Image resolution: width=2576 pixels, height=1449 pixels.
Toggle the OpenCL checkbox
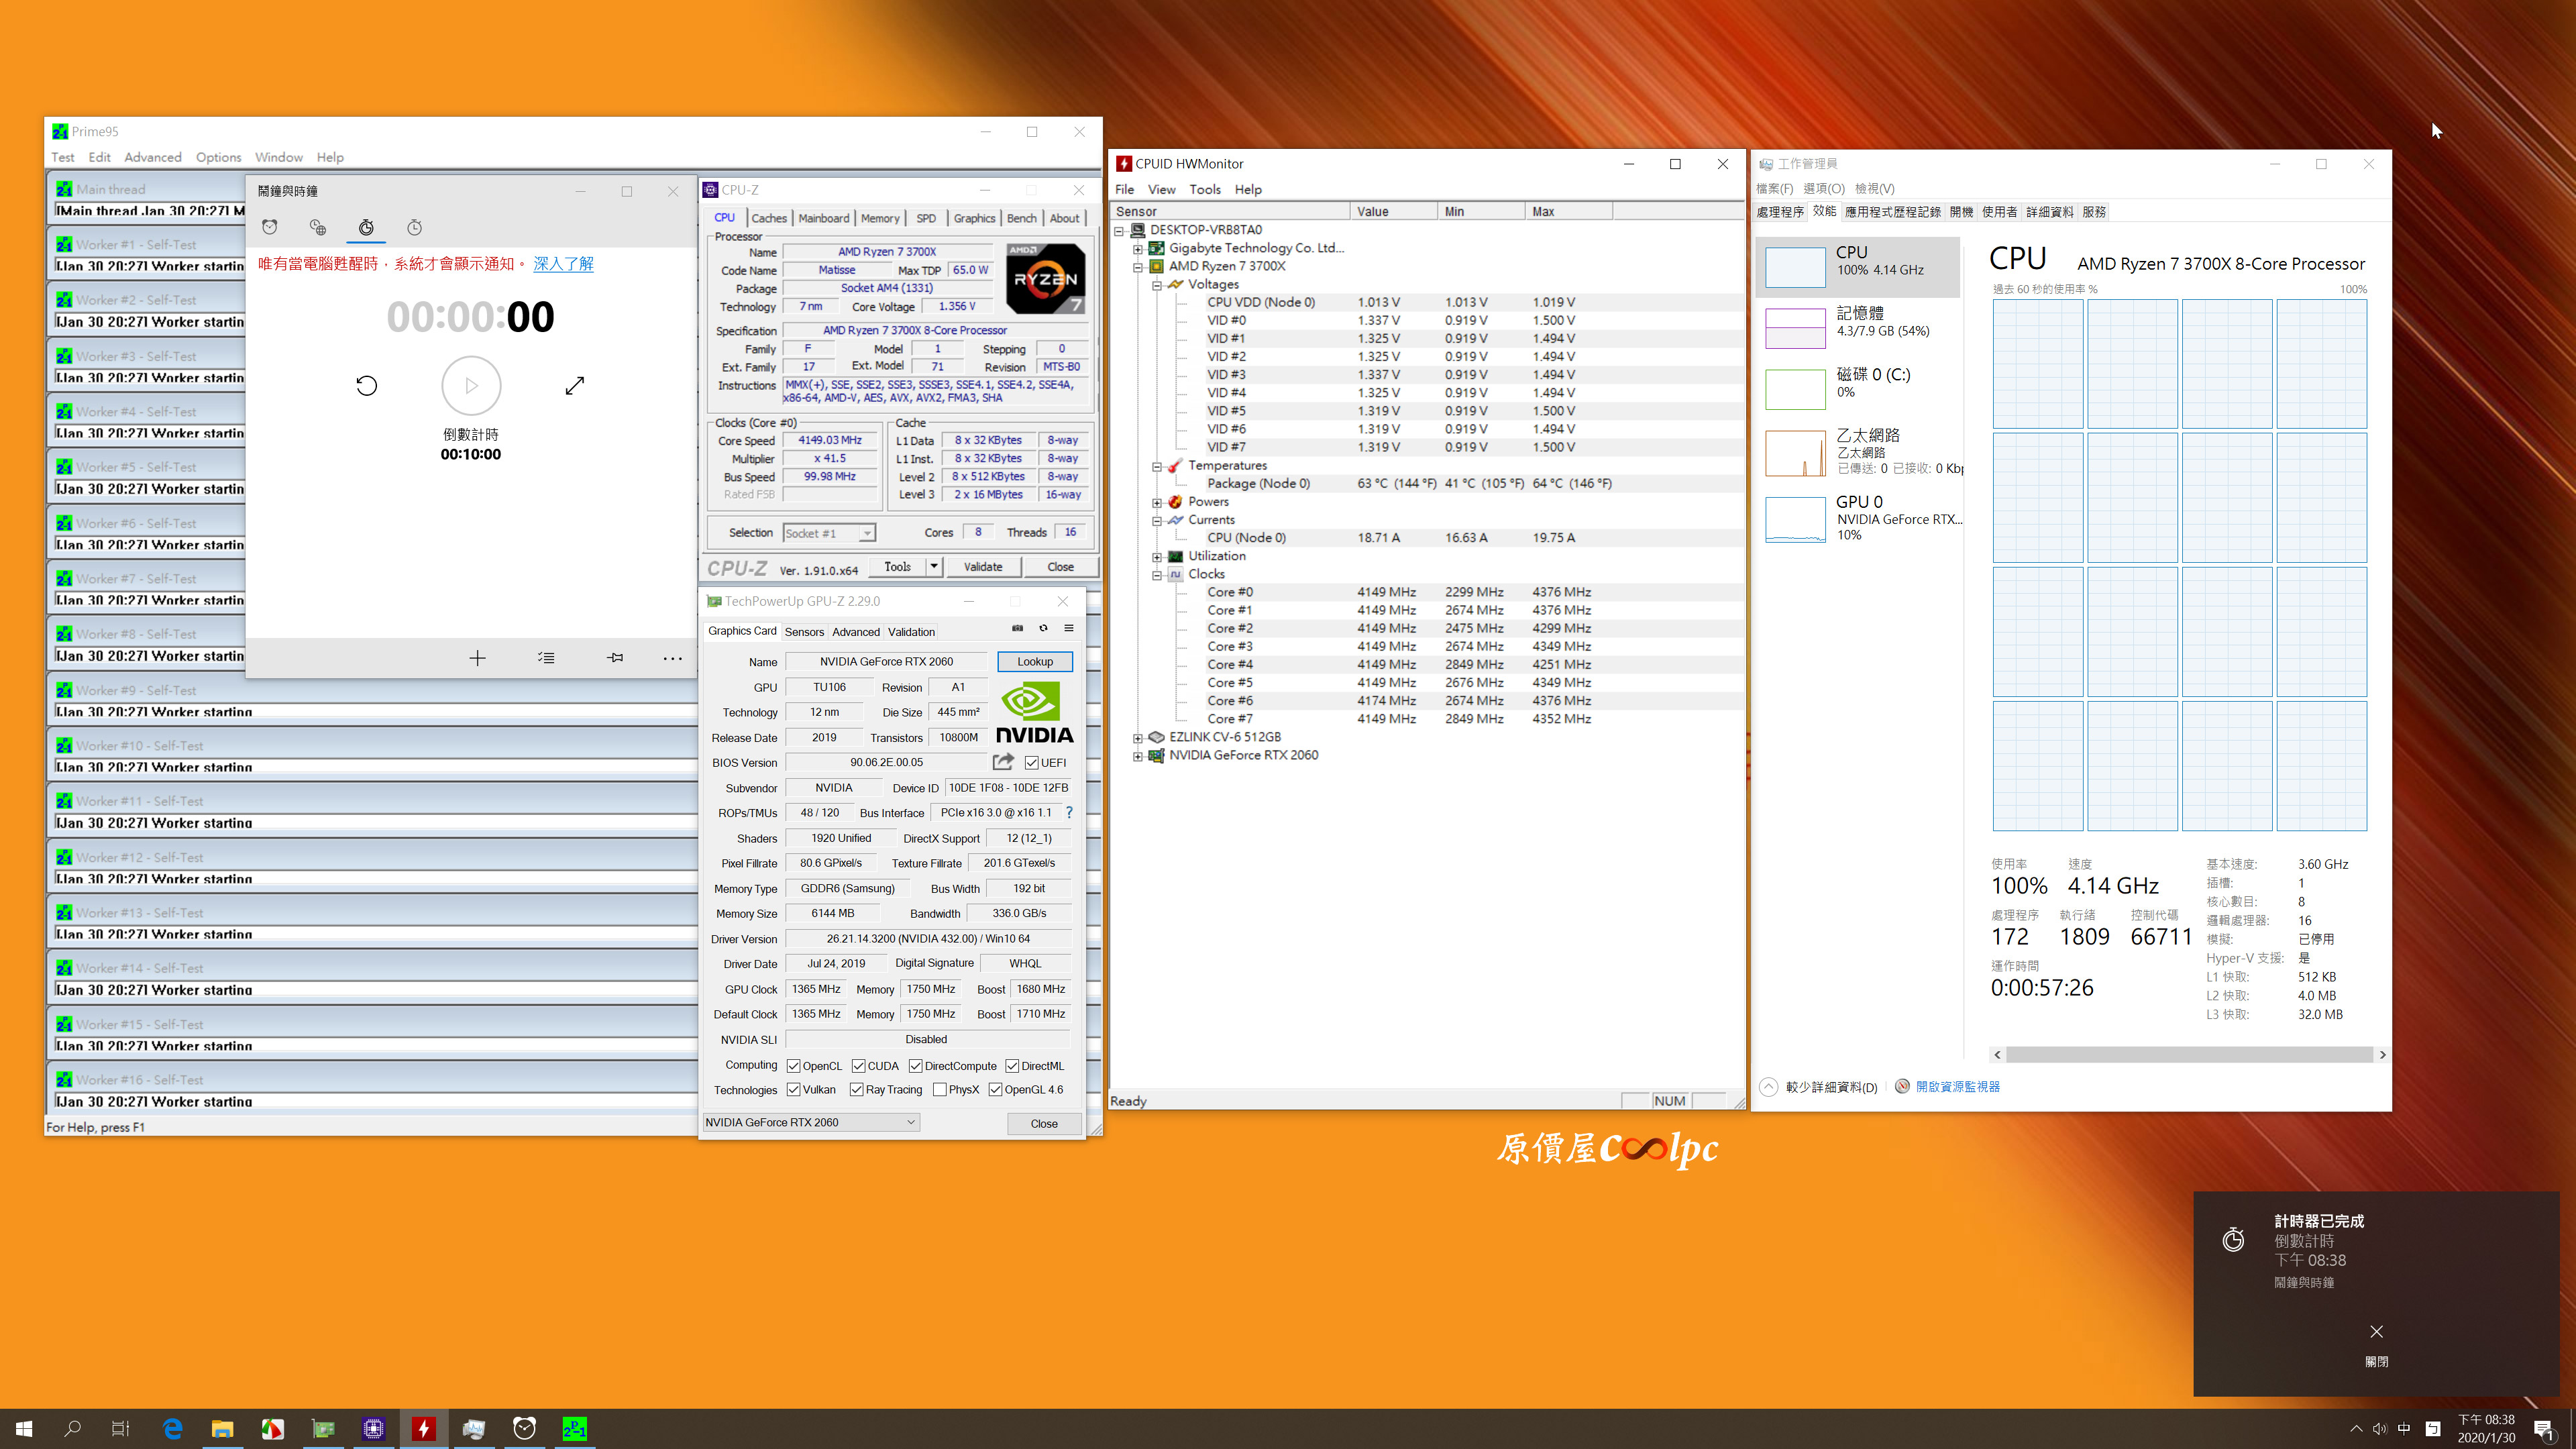pos(793,1066)
